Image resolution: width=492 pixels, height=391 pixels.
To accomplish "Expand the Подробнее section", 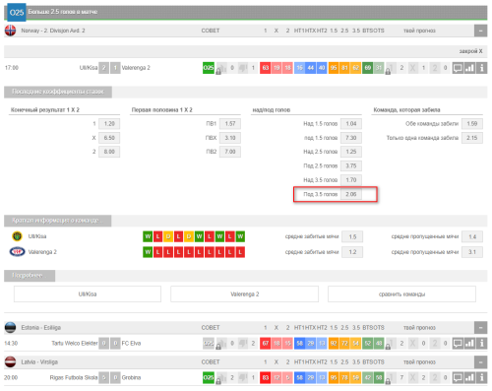I will click(x=30, y=276).
